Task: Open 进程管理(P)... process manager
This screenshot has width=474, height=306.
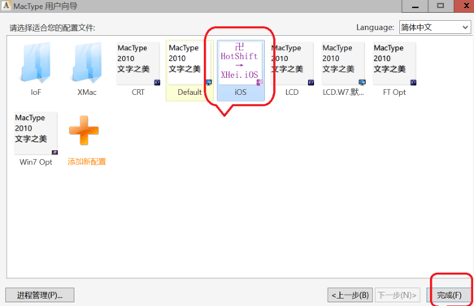Action: [40, 295]
